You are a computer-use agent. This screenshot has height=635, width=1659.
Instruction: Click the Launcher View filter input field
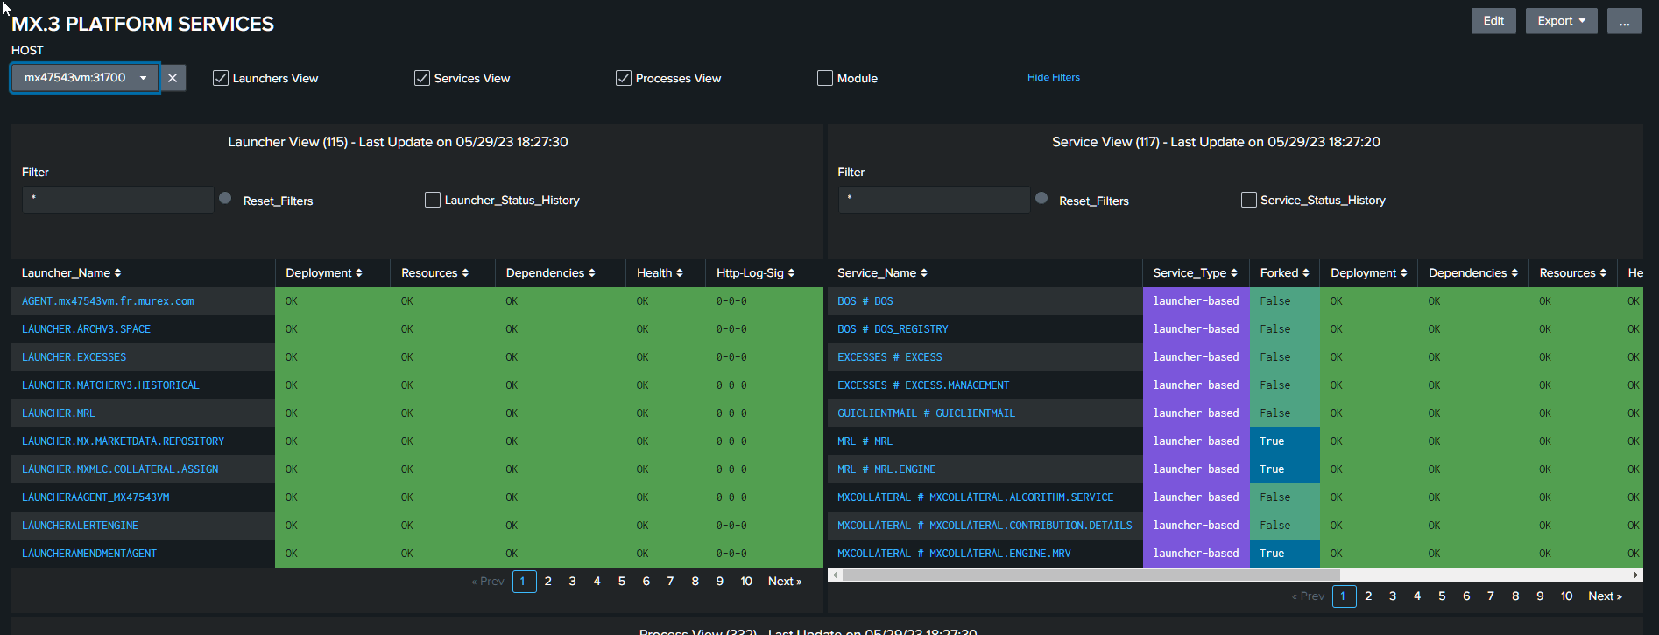(118, 199)
